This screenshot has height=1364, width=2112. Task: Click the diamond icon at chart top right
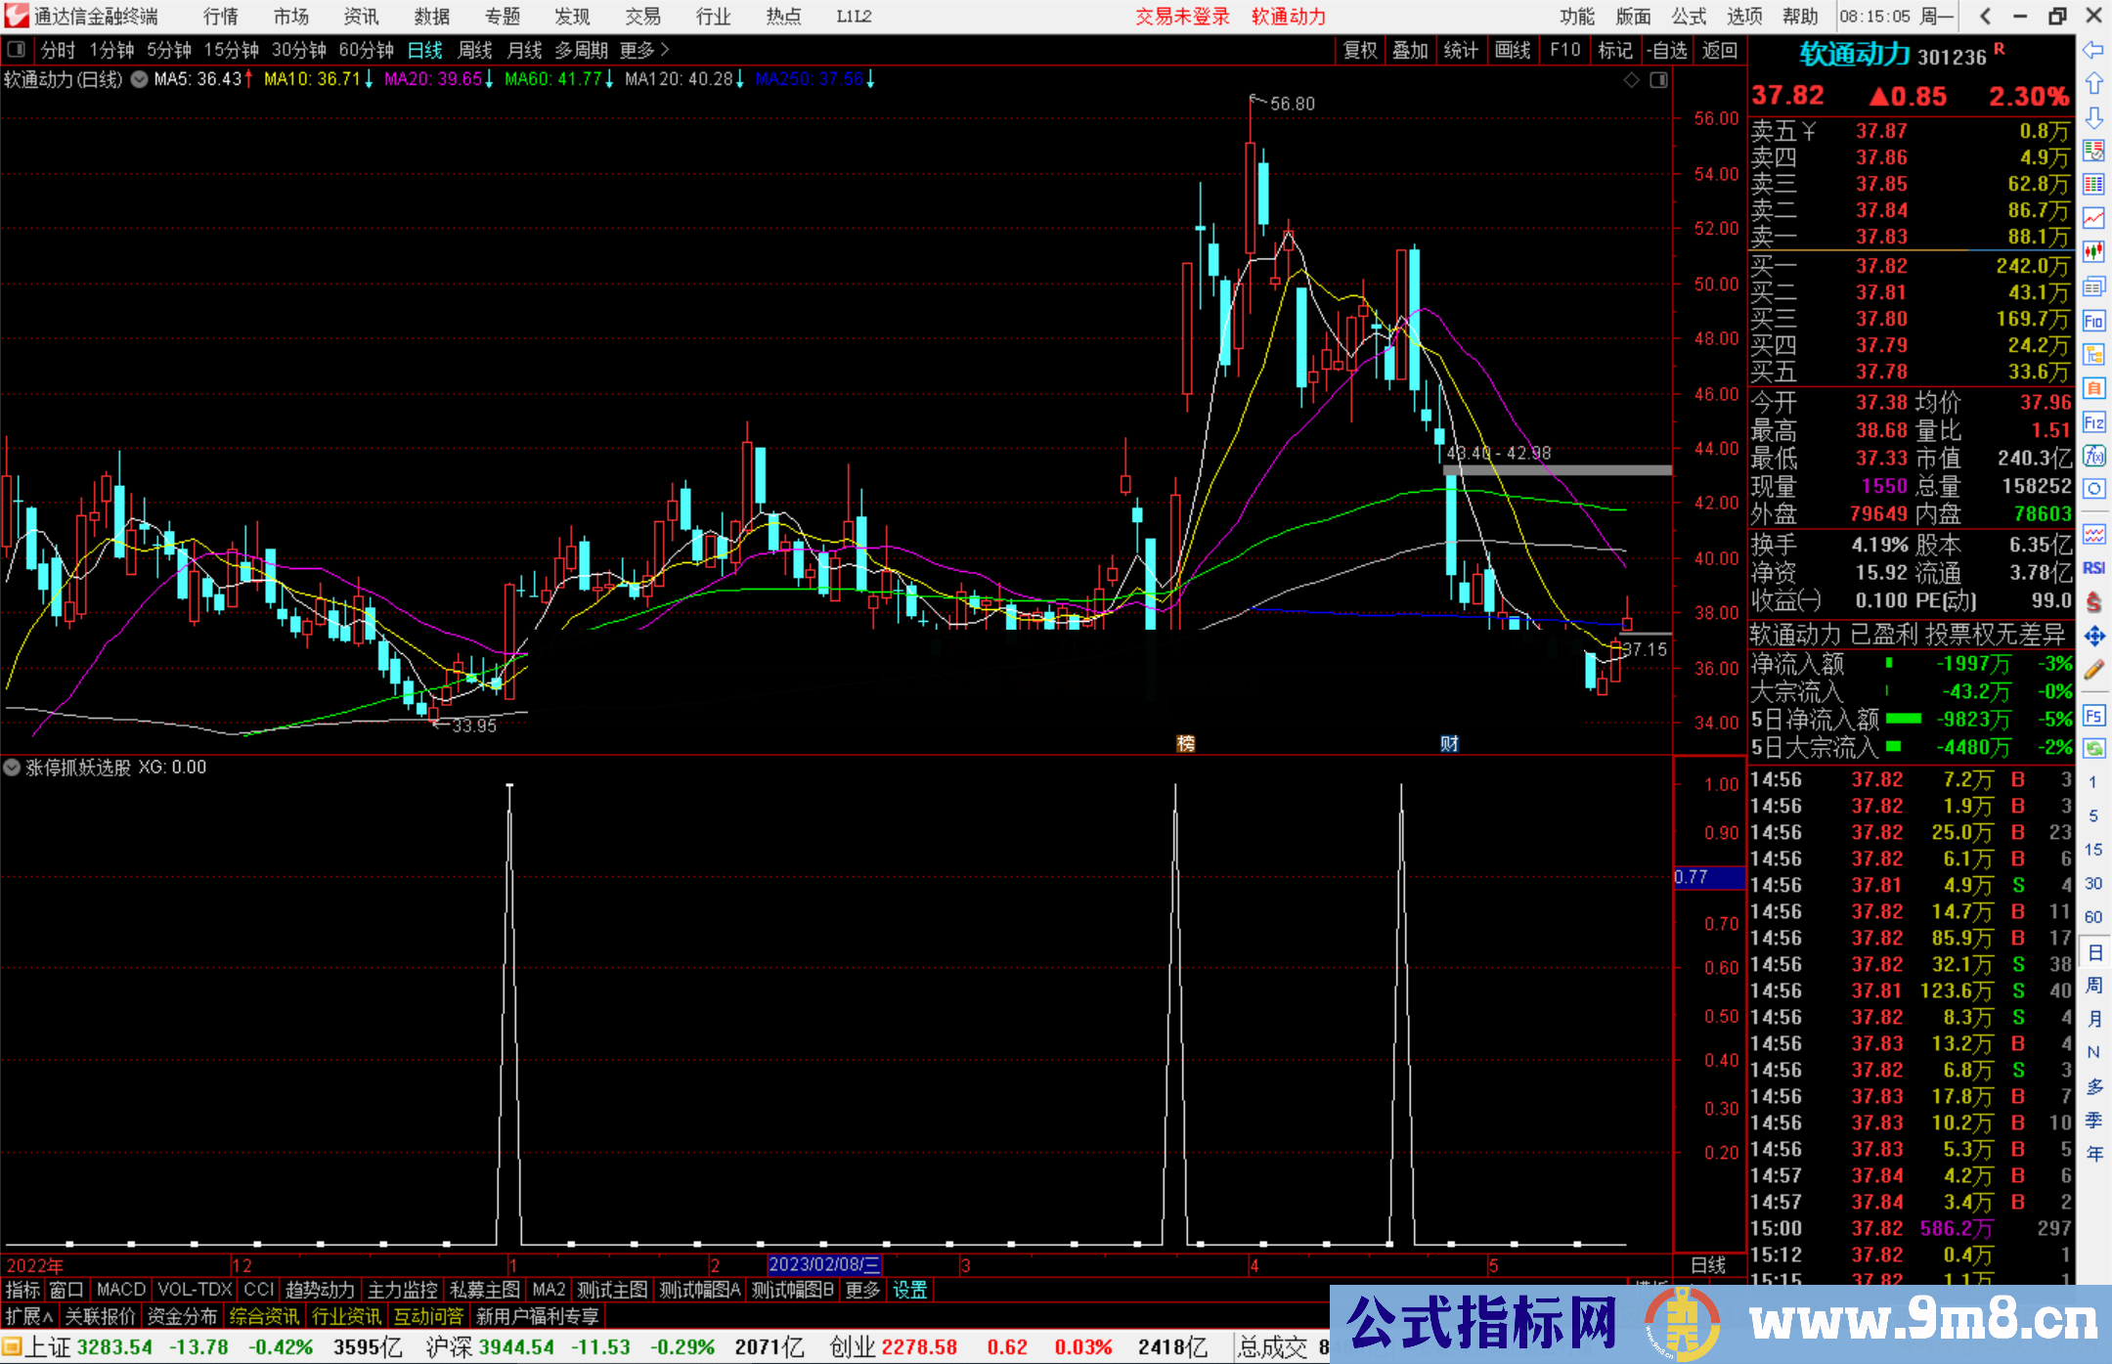1631,80
